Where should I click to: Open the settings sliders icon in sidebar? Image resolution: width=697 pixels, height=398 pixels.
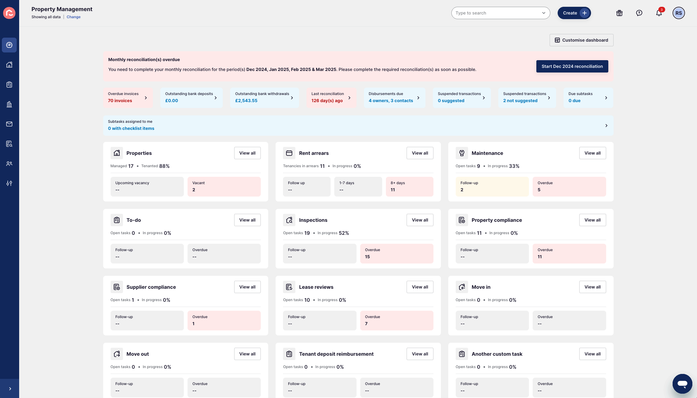[x=9, y=183]
